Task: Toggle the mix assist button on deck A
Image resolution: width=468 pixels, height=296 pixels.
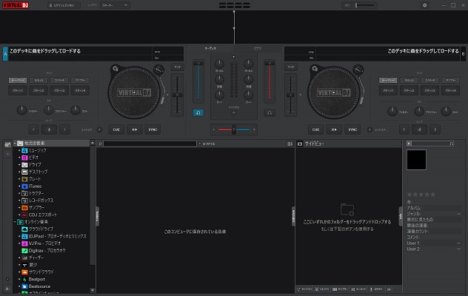Action: click(99, 129)
